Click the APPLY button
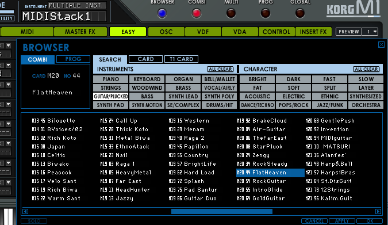Viewport: 388px width, 225px height. (341, 221)
